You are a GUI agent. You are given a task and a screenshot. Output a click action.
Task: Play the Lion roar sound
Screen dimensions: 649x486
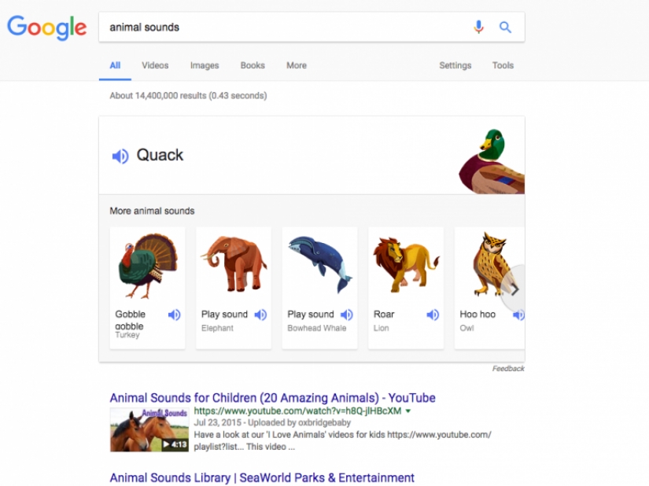(432, 315)
